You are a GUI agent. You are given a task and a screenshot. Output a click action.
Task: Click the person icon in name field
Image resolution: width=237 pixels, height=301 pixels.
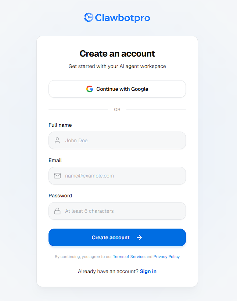(57, 140)
